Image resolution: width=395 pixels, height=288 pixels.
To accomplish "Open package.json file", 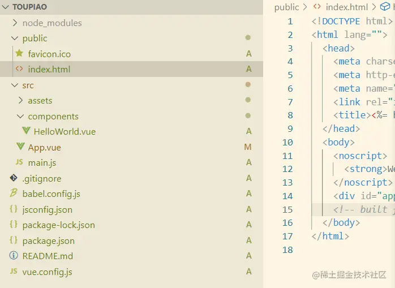I will 49,241.
